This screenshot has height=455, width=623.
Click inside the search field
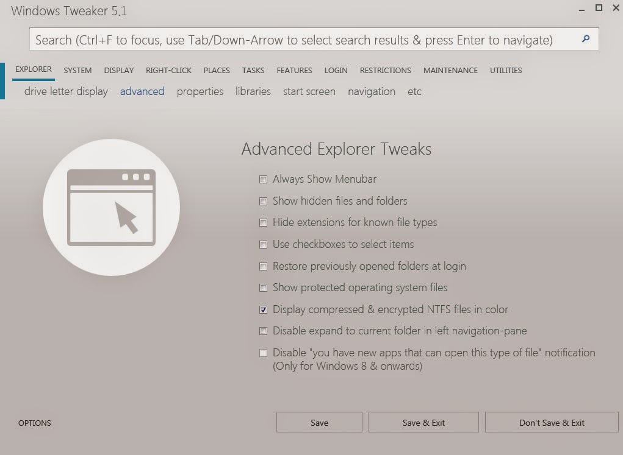pyautogui.click(x=305, y=39)
